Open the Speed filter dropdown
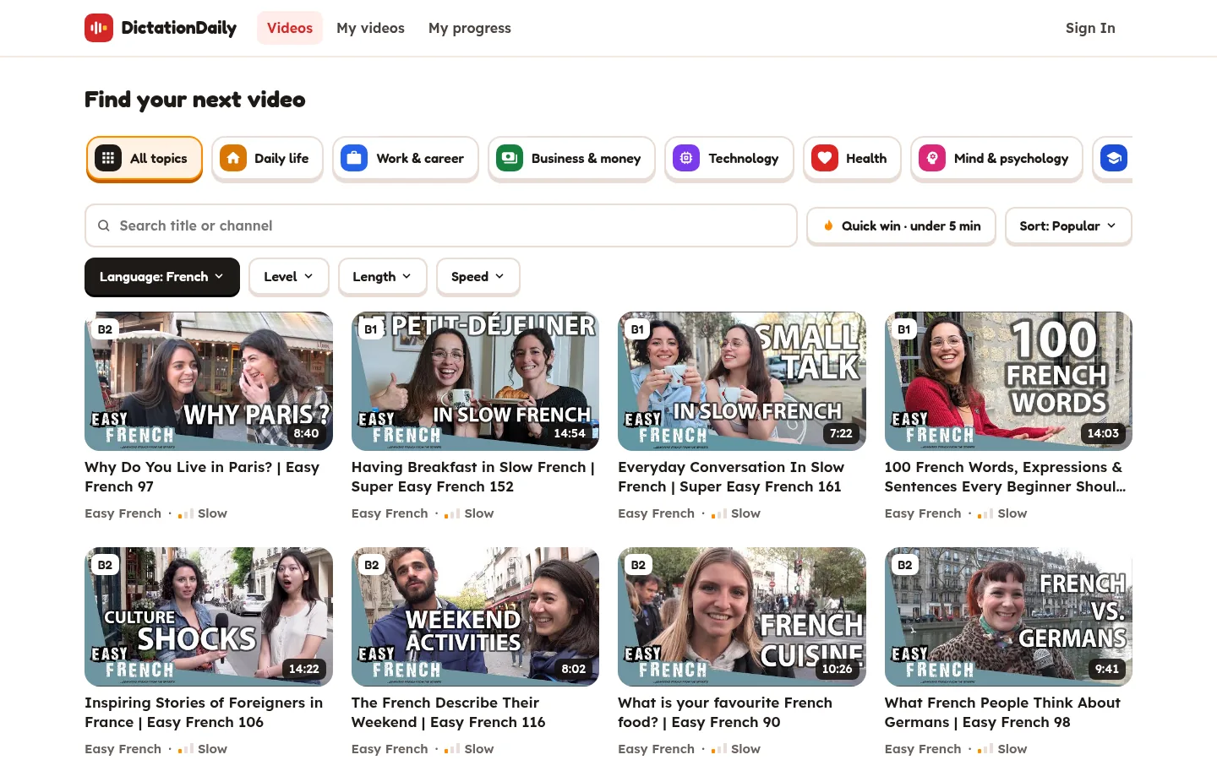 coord(478,277)
